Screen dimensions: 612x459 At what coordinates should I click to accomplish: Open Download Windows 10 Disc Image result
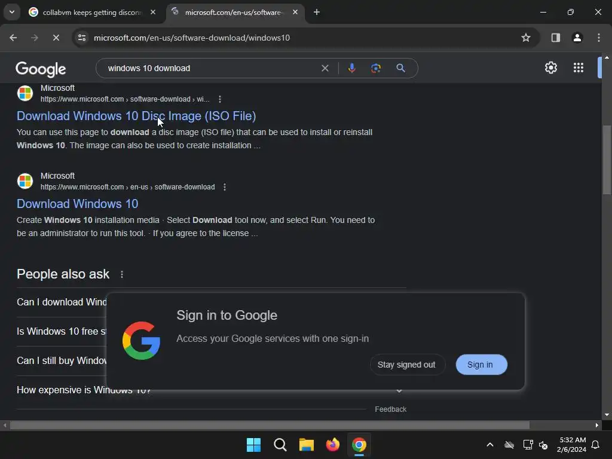point(136,116)
